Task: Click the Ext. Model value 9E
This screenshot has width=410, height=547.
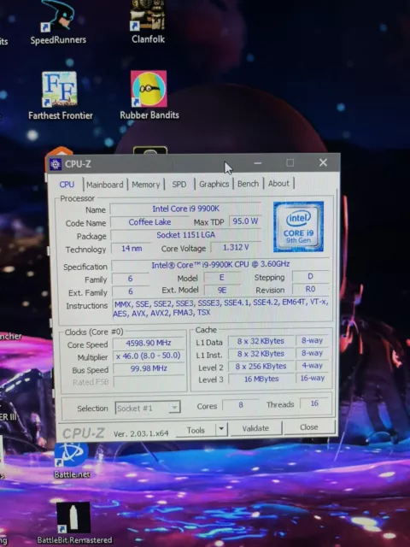Action: click(x=222, y=291)
